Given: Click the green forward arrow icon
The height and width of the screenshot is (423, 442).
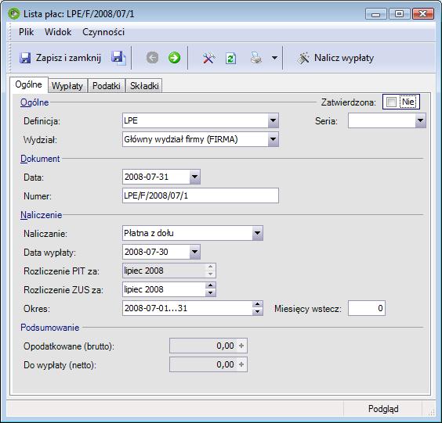Looking at the screenshot, I should click(x=174, y=58).
